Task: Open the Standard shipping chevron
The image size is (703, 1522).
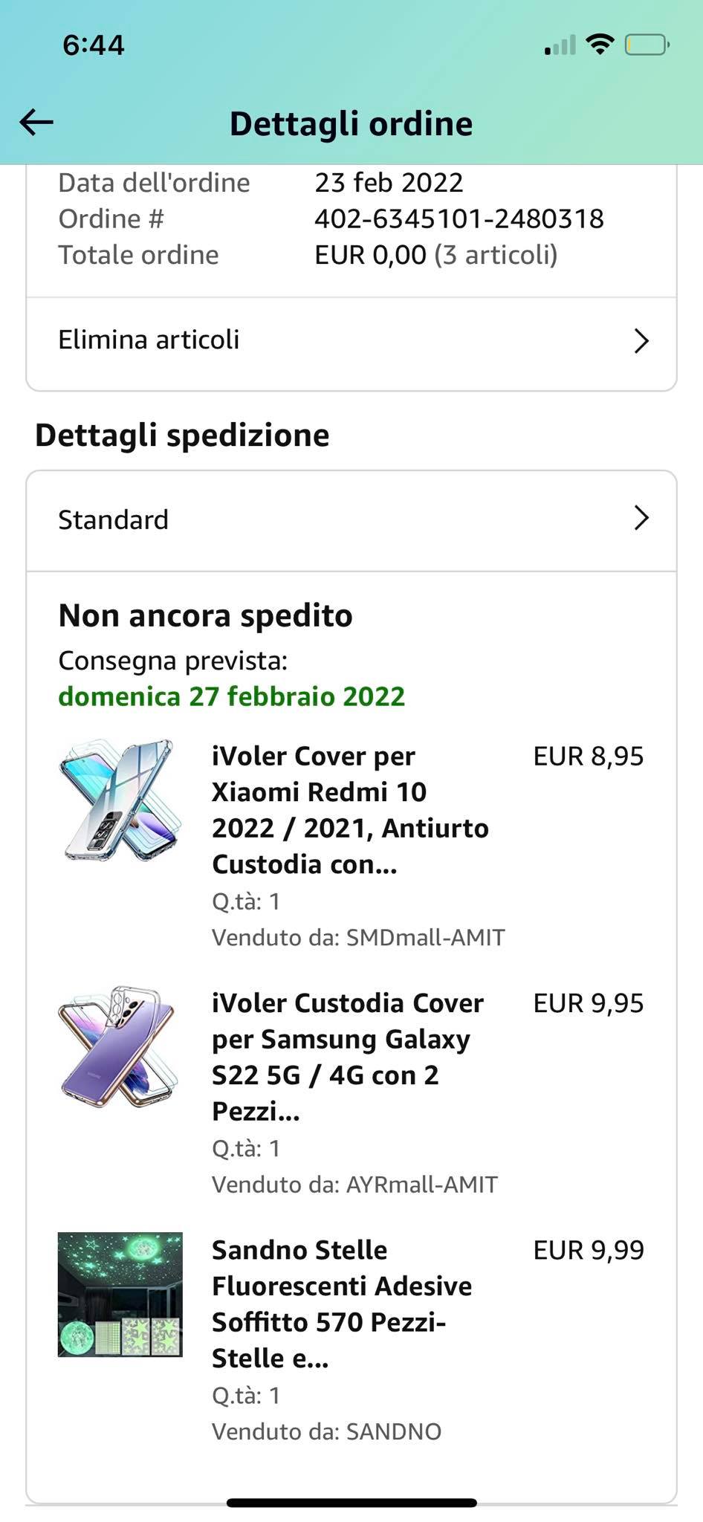Action: click(x=641, y=518)
